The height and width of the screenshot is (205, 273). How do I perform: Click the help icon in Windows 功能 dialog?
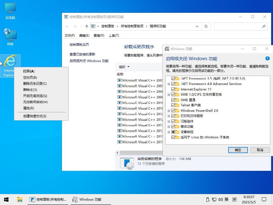click(x=268, y=58)
